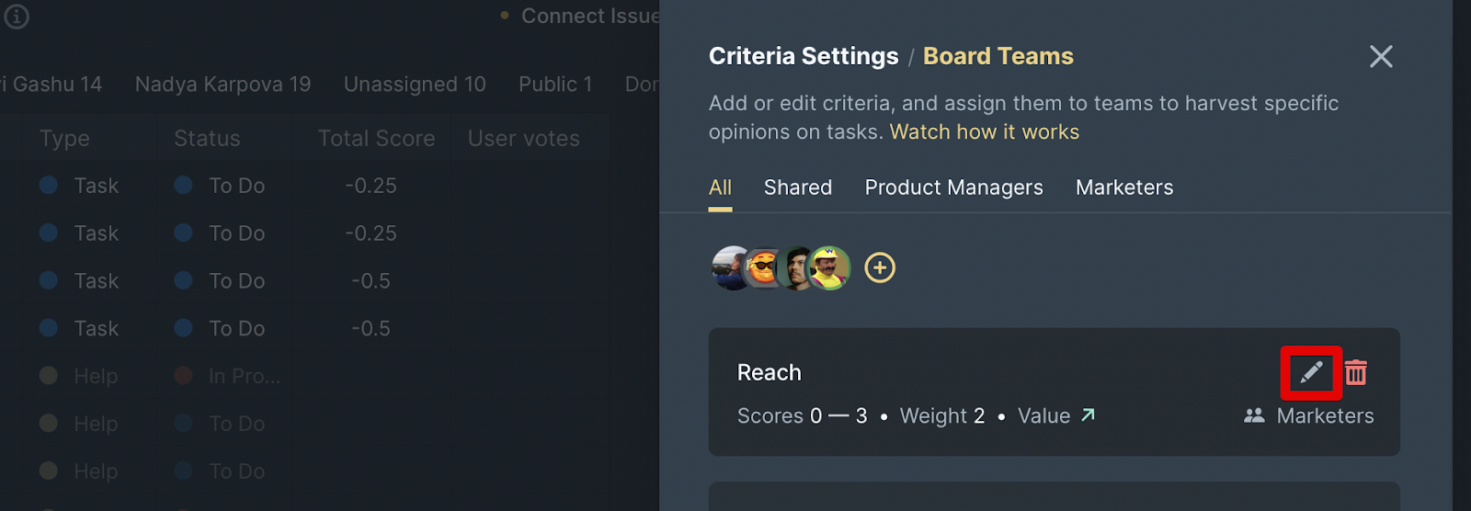Select the All criteria tab

tap(720, 187)
